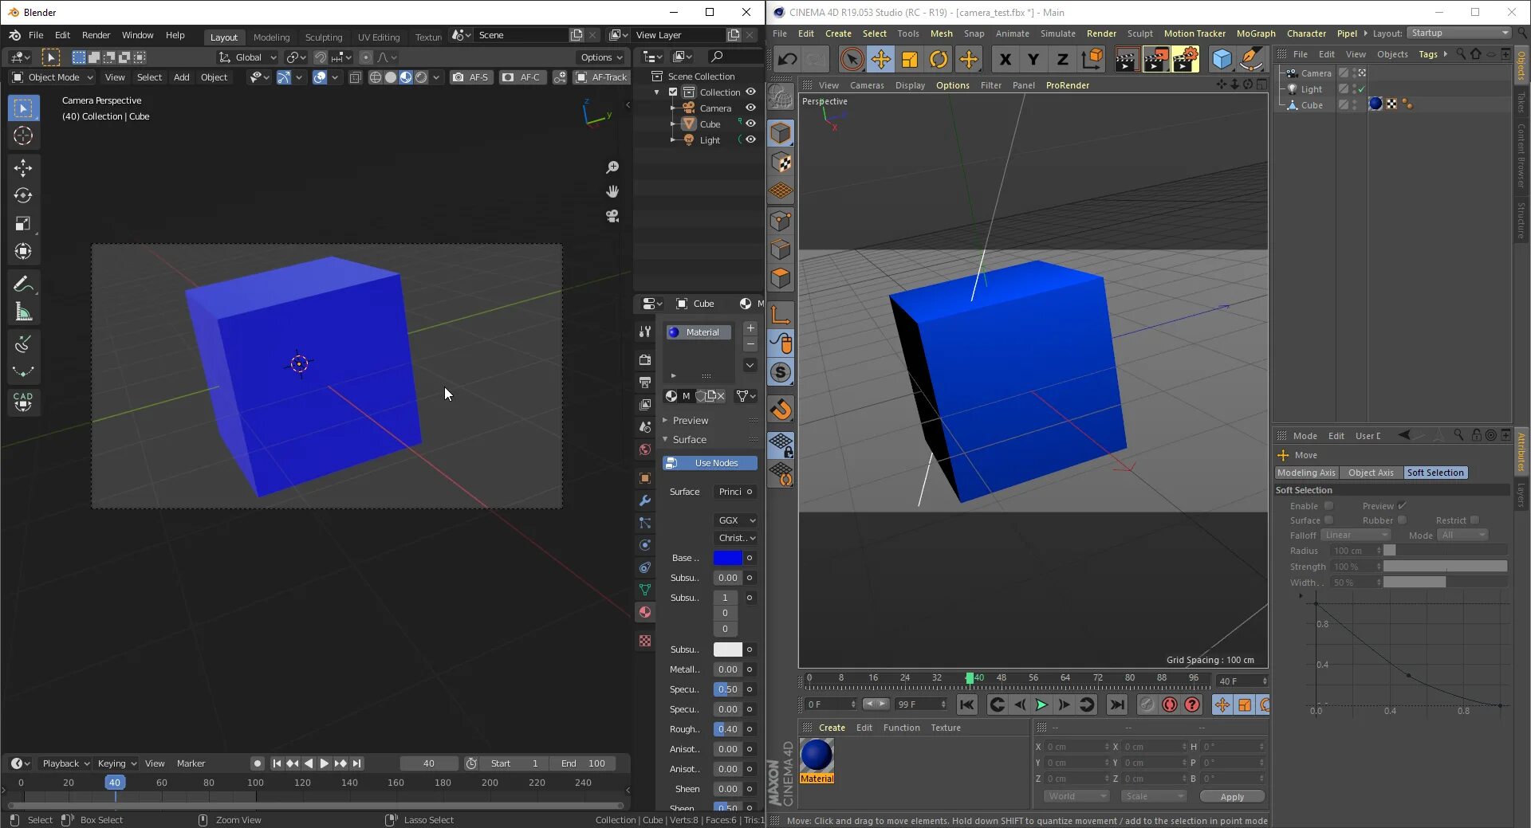Toggle visibility of Cube in Blender outliner
This screenshot has height=828, width=1531.
click(x=750, y=124)
